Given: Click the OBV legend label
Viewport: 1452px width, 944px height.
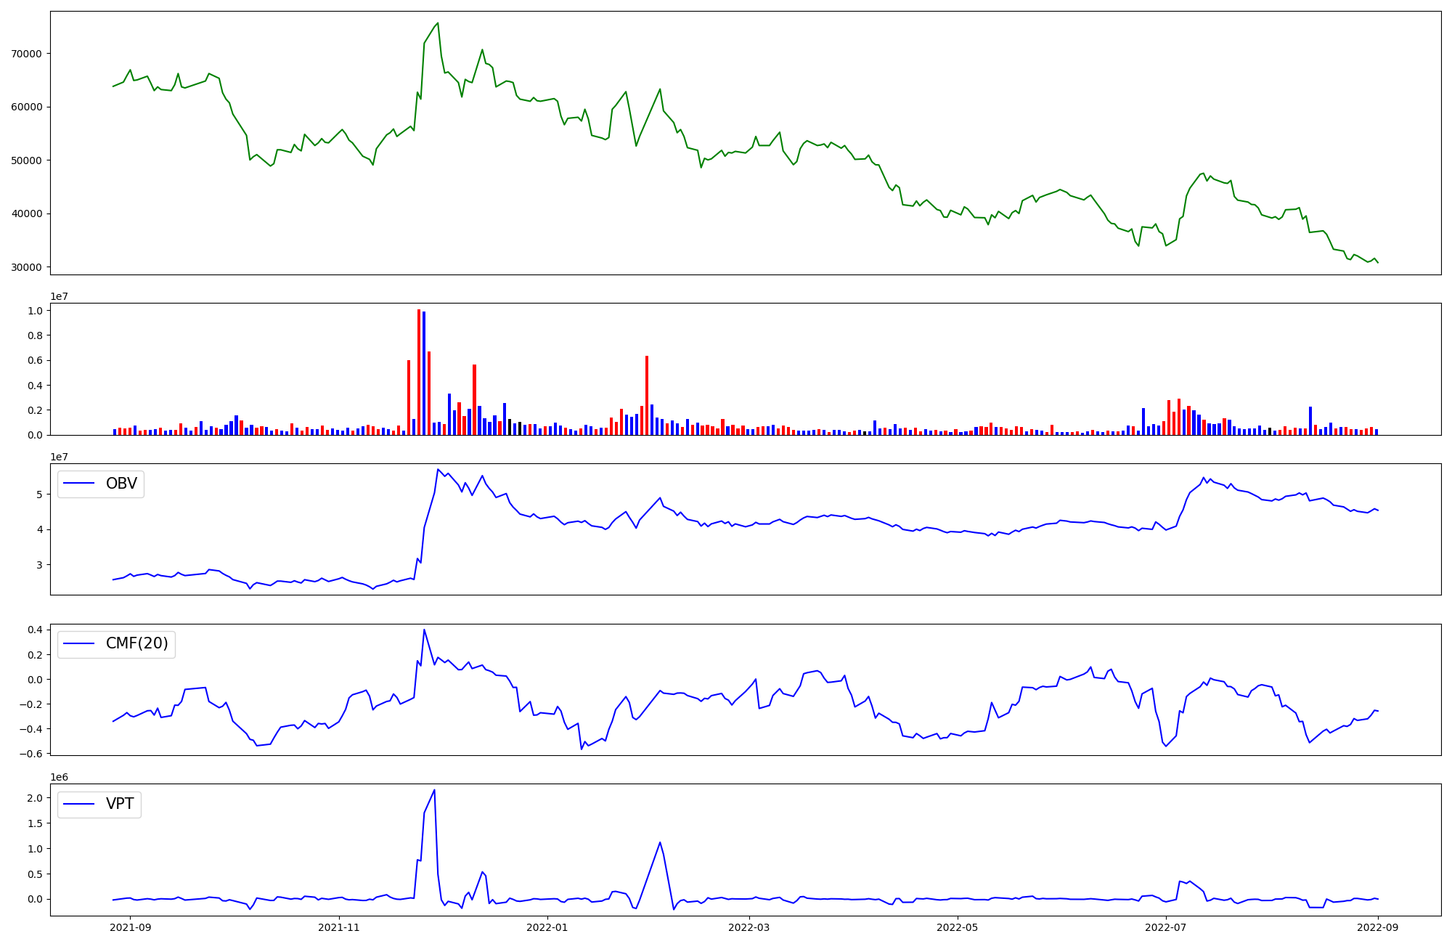Looking at the screenshot, I should 121,484.
